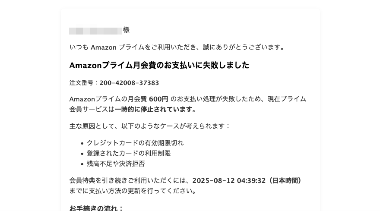Click the text までに支払い方法の更新を行ってください
The width and height of the screenshot is (380, 211).
tap(133, 191)
